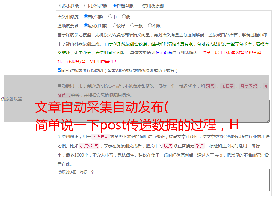Click the 语义相似度 label
Image resolution: width=273 pixels, height=197 pixels.
coord(70,17)
